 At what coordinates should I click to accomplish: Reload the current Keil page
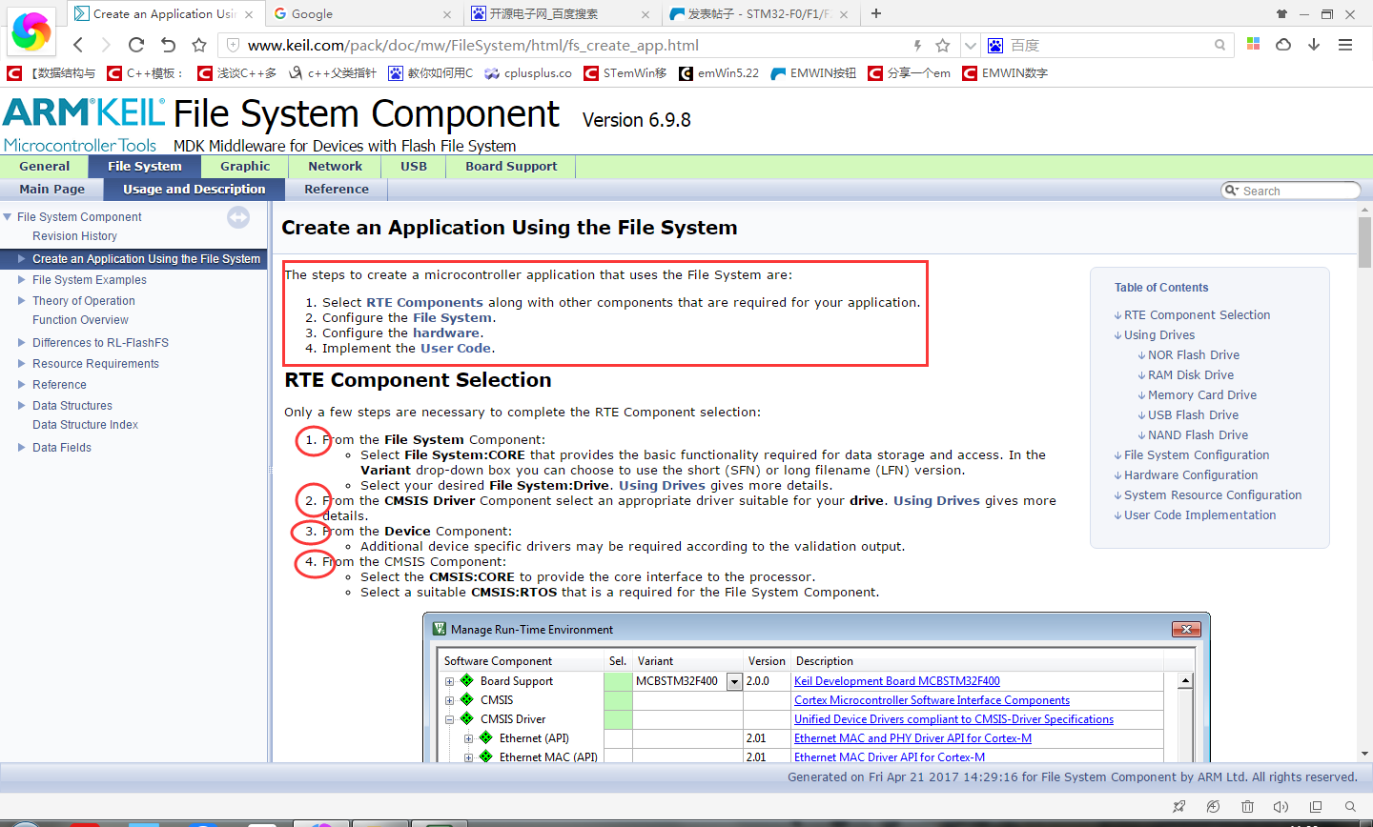pos(136,45)
